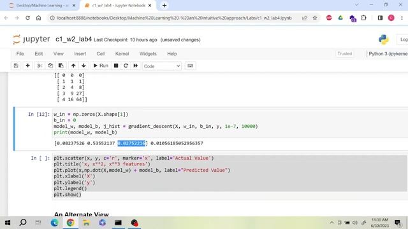The width and height of the screenshot is (408, 229).
Task: Click the In [12] cell prompt
Action: [39, 114]
